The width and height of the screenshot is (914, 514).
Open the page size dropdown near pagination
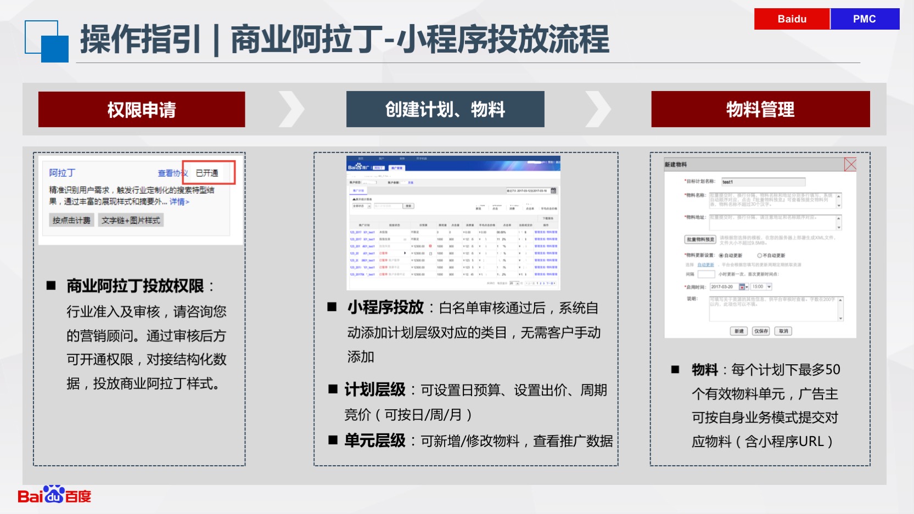click(x=514, y=283)
